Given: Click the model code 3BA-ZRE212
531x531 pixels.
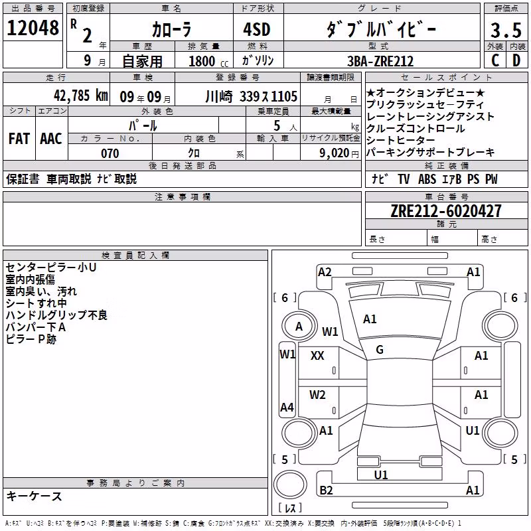Looking at the screenshot, I should coord(380,61).
